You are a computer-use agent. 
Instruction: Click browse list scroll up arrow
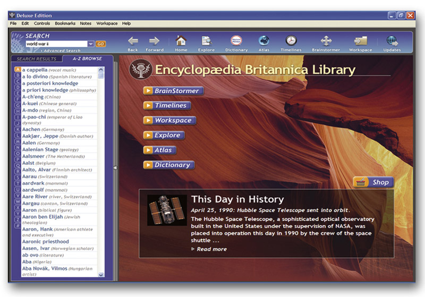tap(101, 70)
